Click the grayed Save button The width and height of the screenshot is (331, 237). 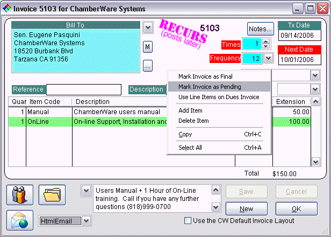coord(247,192)
